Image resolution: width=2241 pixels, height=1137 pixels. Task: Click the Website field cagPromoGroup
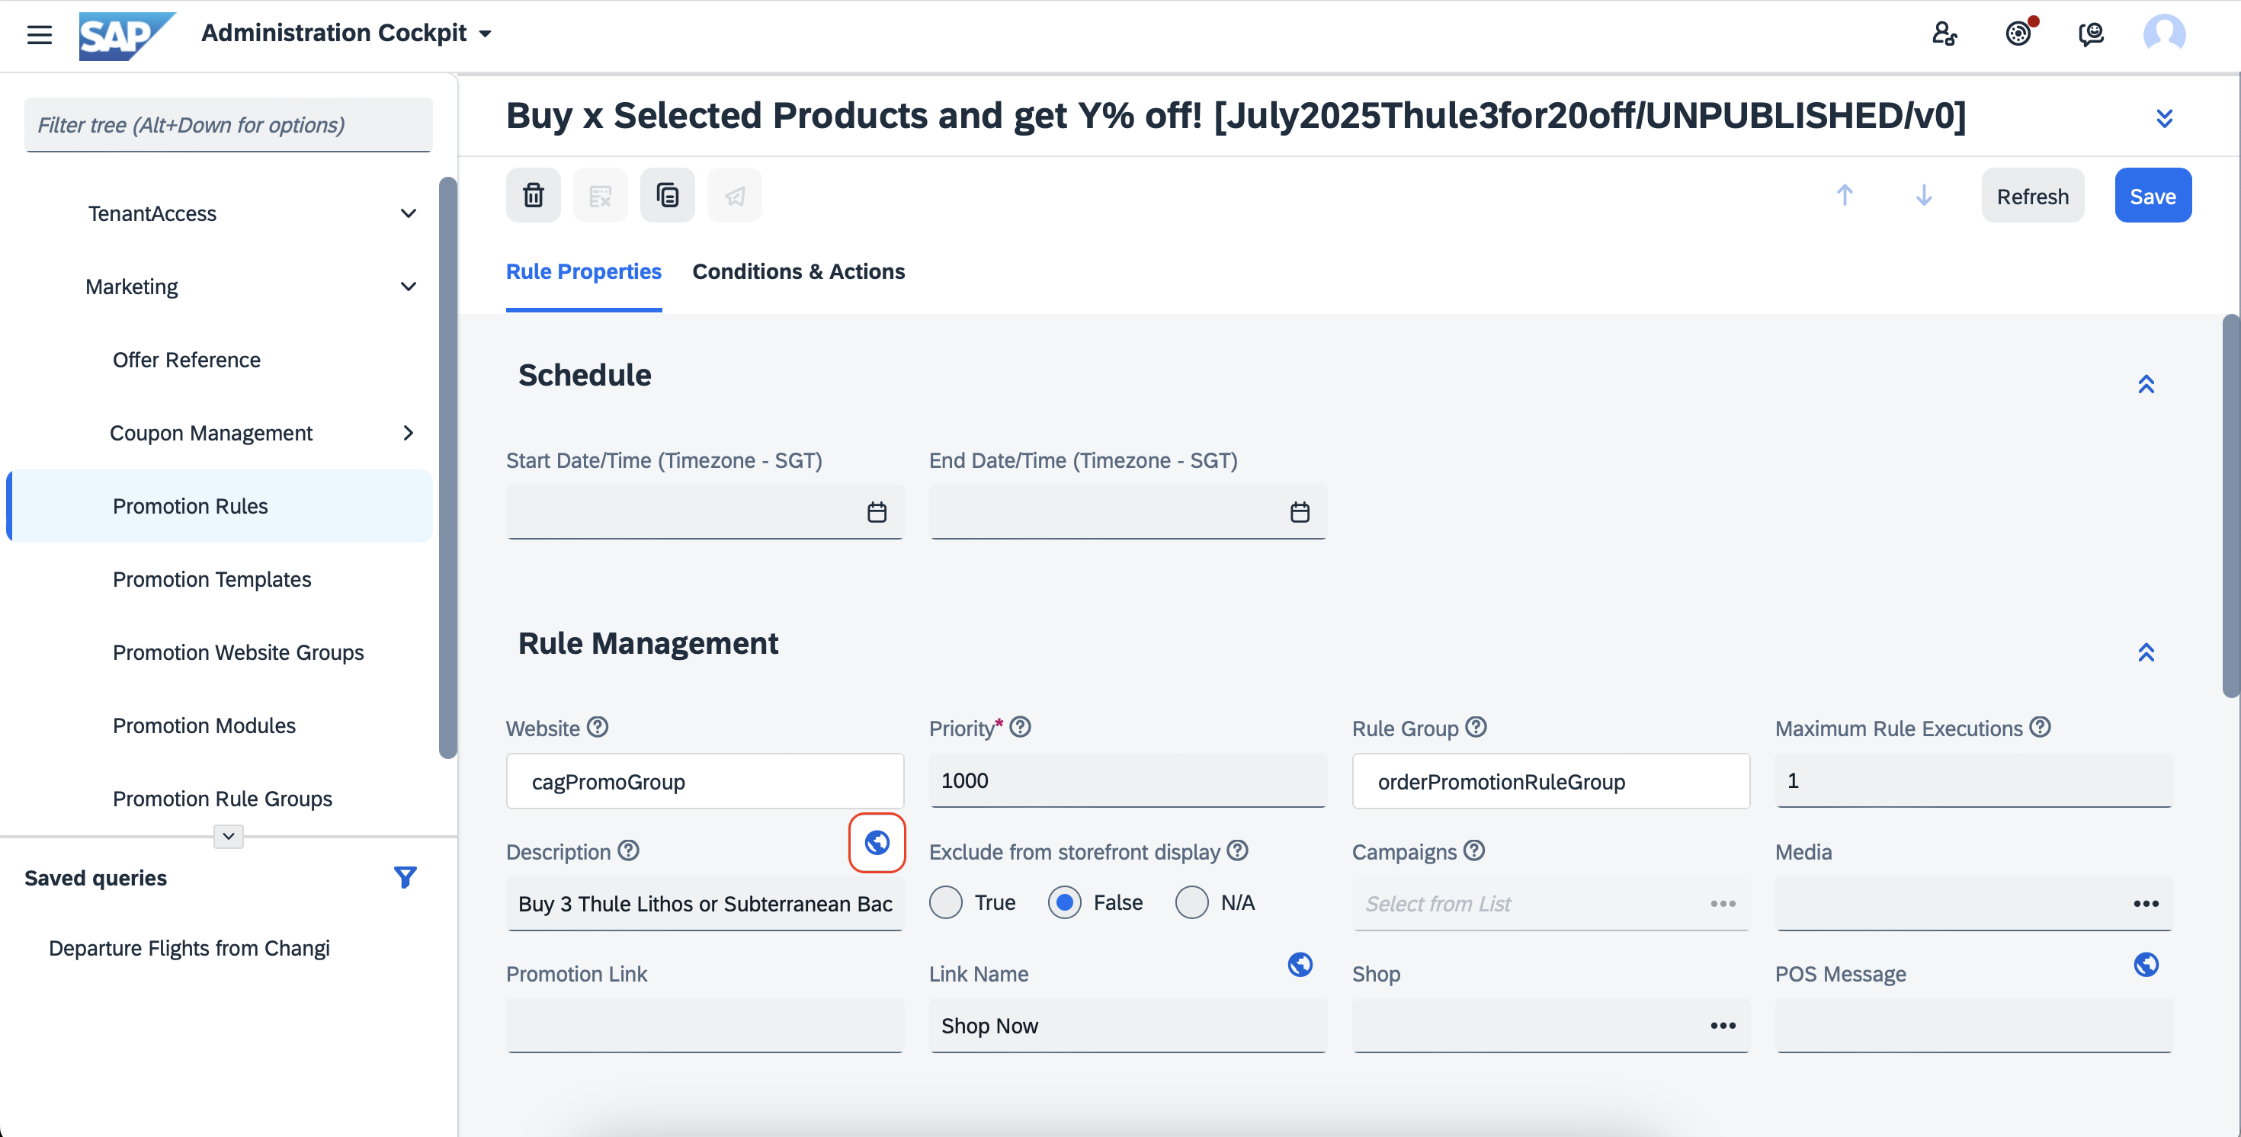click(704, 780)
